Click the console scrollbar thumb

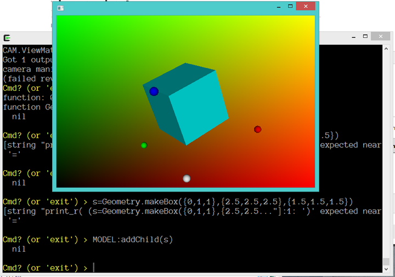tap(386, 261)
